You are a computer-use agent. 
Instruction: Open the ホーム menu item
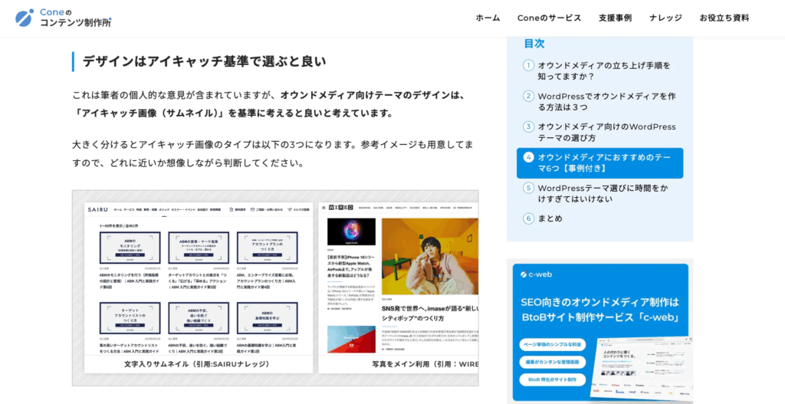(488, 18)
